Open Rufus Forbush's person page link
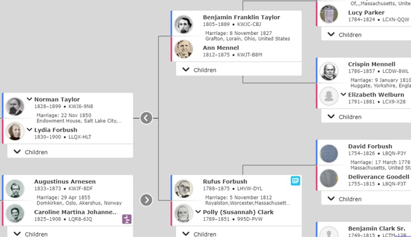411x237 pixels. pyautogui.click(x=225, y=181)
